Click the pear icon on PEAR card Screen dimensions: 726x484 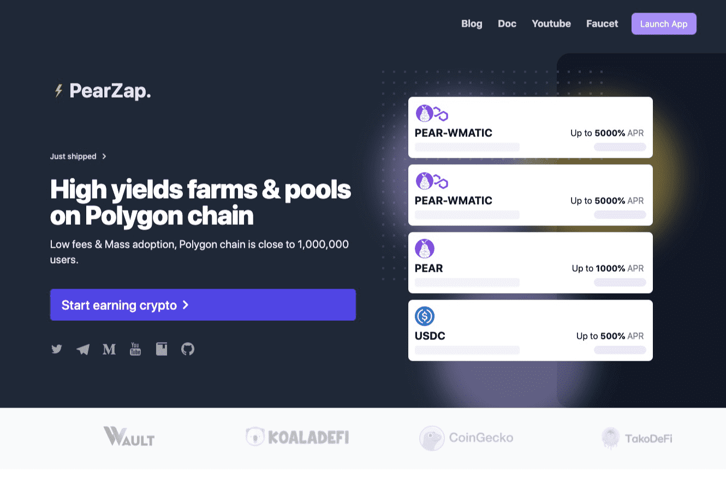[425, 248]
